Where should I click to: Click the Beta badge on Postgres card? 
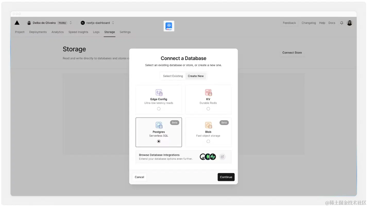click(x=175, y=122)
